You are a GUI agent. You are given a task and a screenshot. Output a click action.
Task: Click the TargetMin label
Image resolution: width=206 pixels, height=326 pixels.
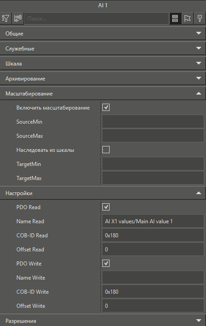(29, 164)
